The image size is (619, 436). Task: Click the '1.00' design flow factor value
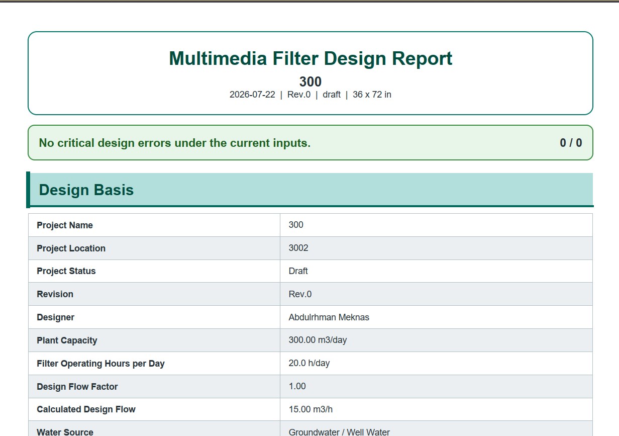click(x=297, y=386)
